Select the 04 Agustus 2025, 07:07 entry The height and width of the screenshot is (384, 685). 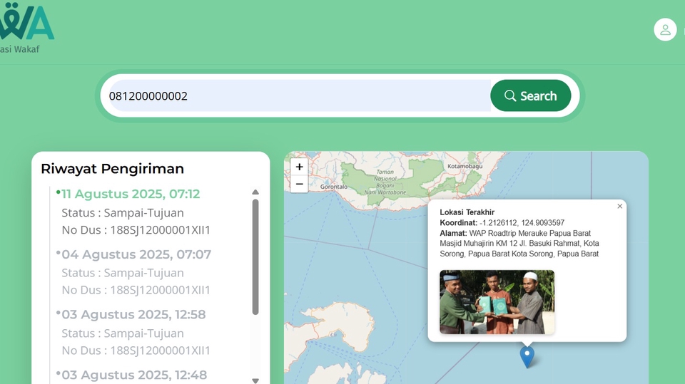(x=136, y=254)
